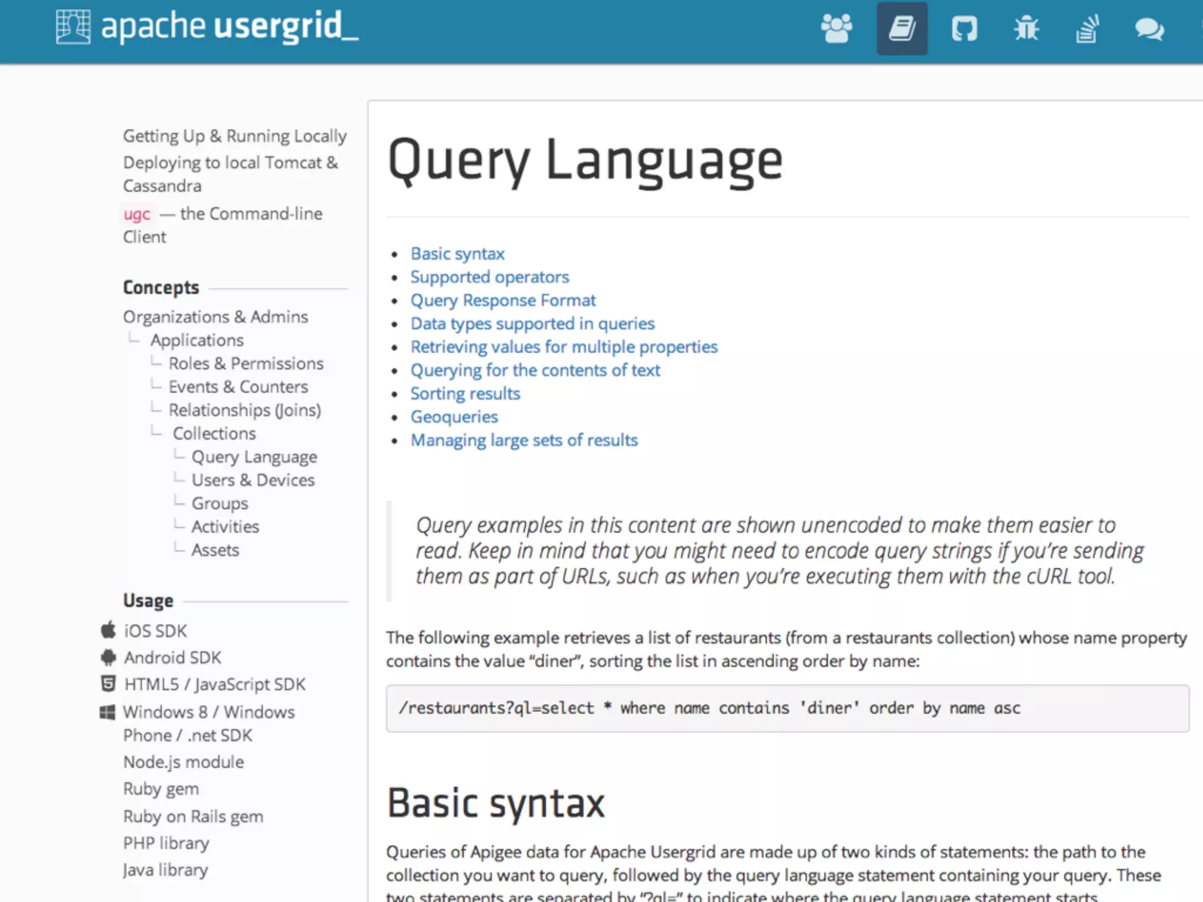This screenshot has width=1203, height=902.
Task: Jump to Geoqueries section
Action: click(454, 417)
